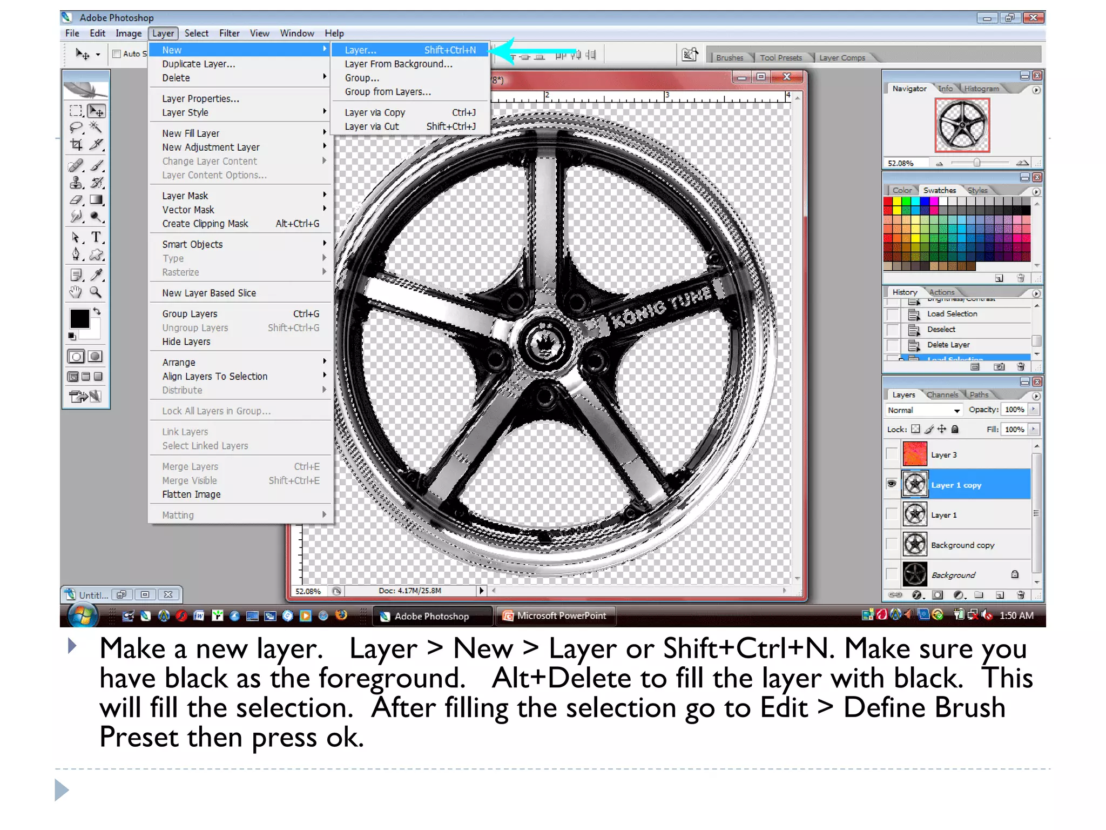
Task: Expand the Arrange submenu
Action: pyautogui.click(x=240, y=362)
